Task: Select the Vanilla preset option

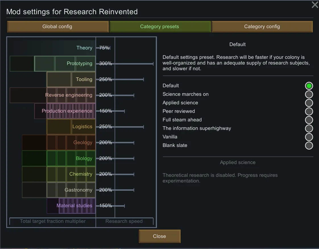Action: click(309, 137)
